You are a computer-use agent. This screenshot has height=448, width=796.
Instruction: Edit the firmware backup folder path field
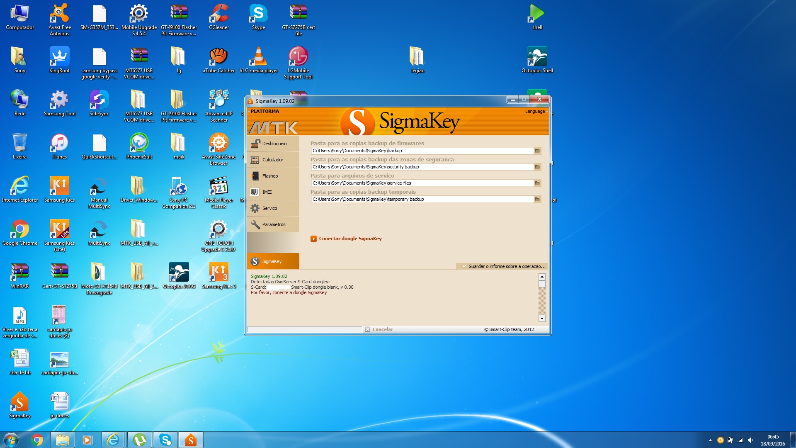point(422,151)
